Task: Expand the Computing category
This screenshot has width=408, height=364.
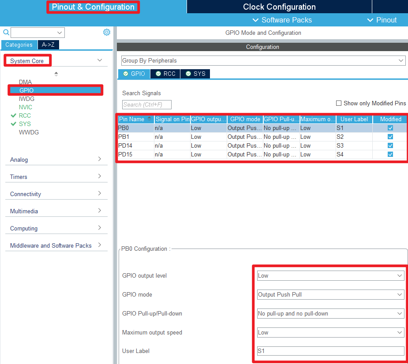Action: coord(100,227)
